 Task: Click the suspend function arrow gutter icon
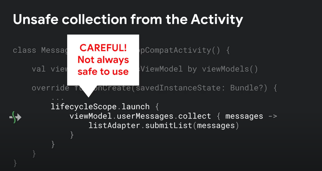(x=15, y=117)
